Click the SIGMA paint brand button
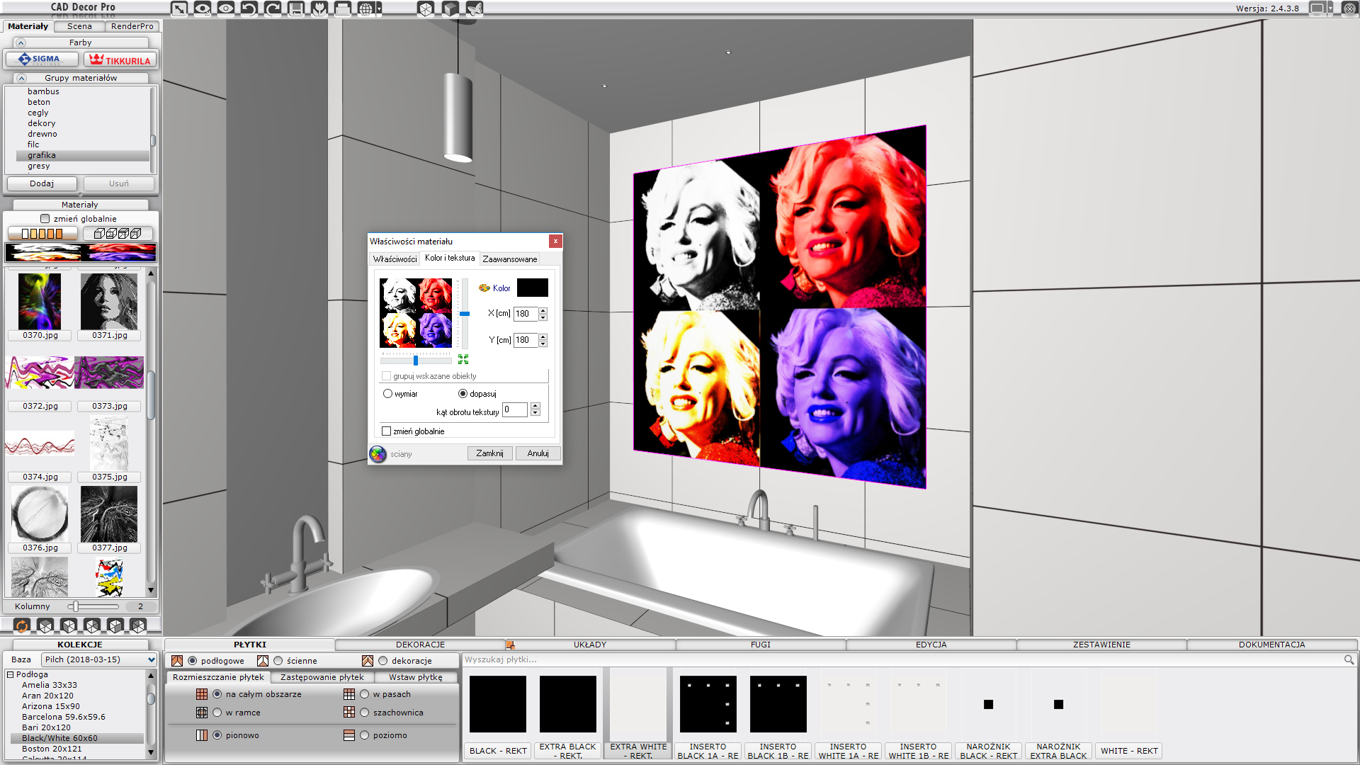This screenshot has width=1360, height=765. 42,59
